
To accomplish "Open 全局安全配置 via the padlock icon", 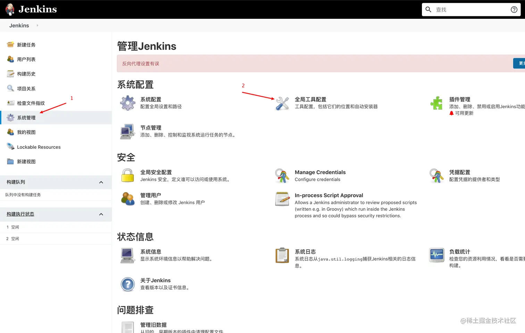I will 127,176.
